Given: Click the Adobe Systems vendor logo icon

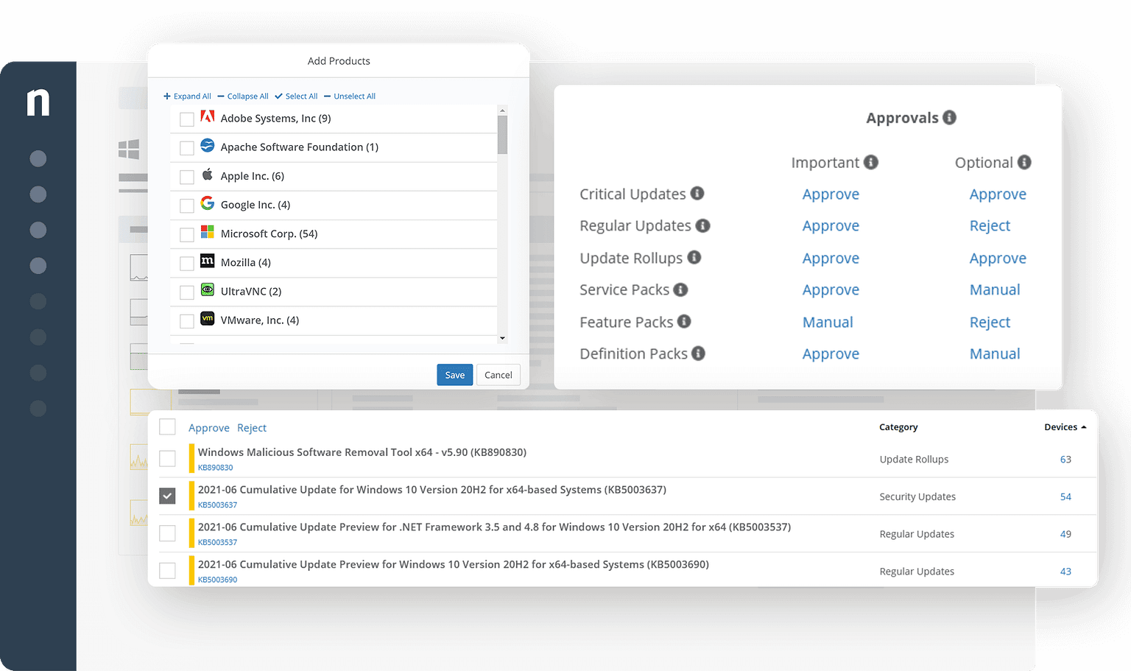Looking at the screenshot, I should point(207,116).
